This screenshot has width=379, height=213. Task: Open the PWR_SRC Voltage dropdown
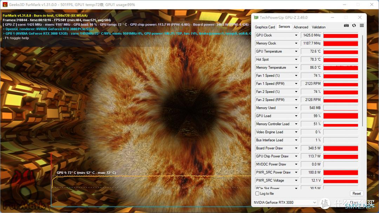[296, 180]
